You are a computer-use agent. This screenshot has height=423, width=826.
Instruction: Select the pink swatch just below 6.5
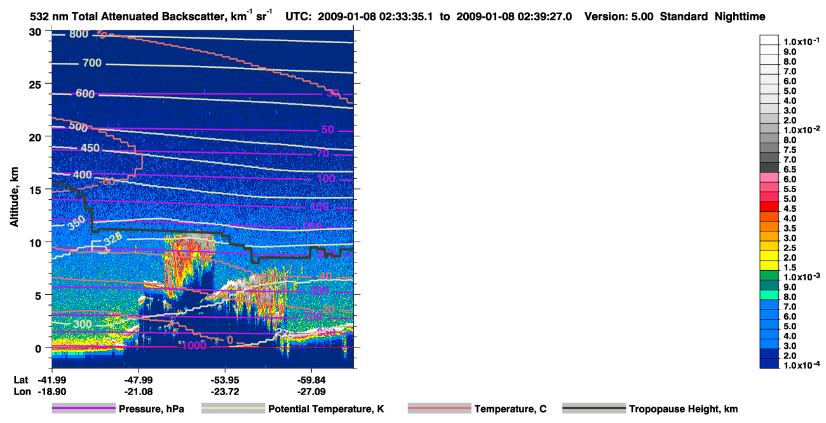pyautogui.click(x=769, y=178)
